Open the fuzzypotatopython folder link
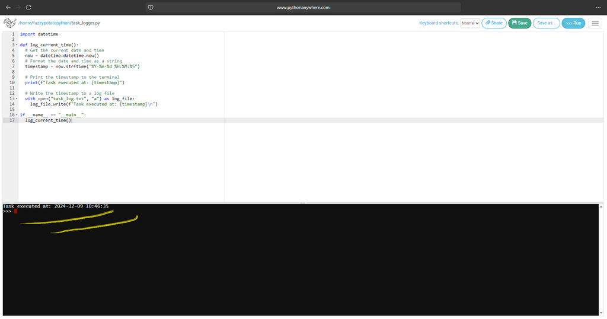The image size is (607, 319). [52, 23]
